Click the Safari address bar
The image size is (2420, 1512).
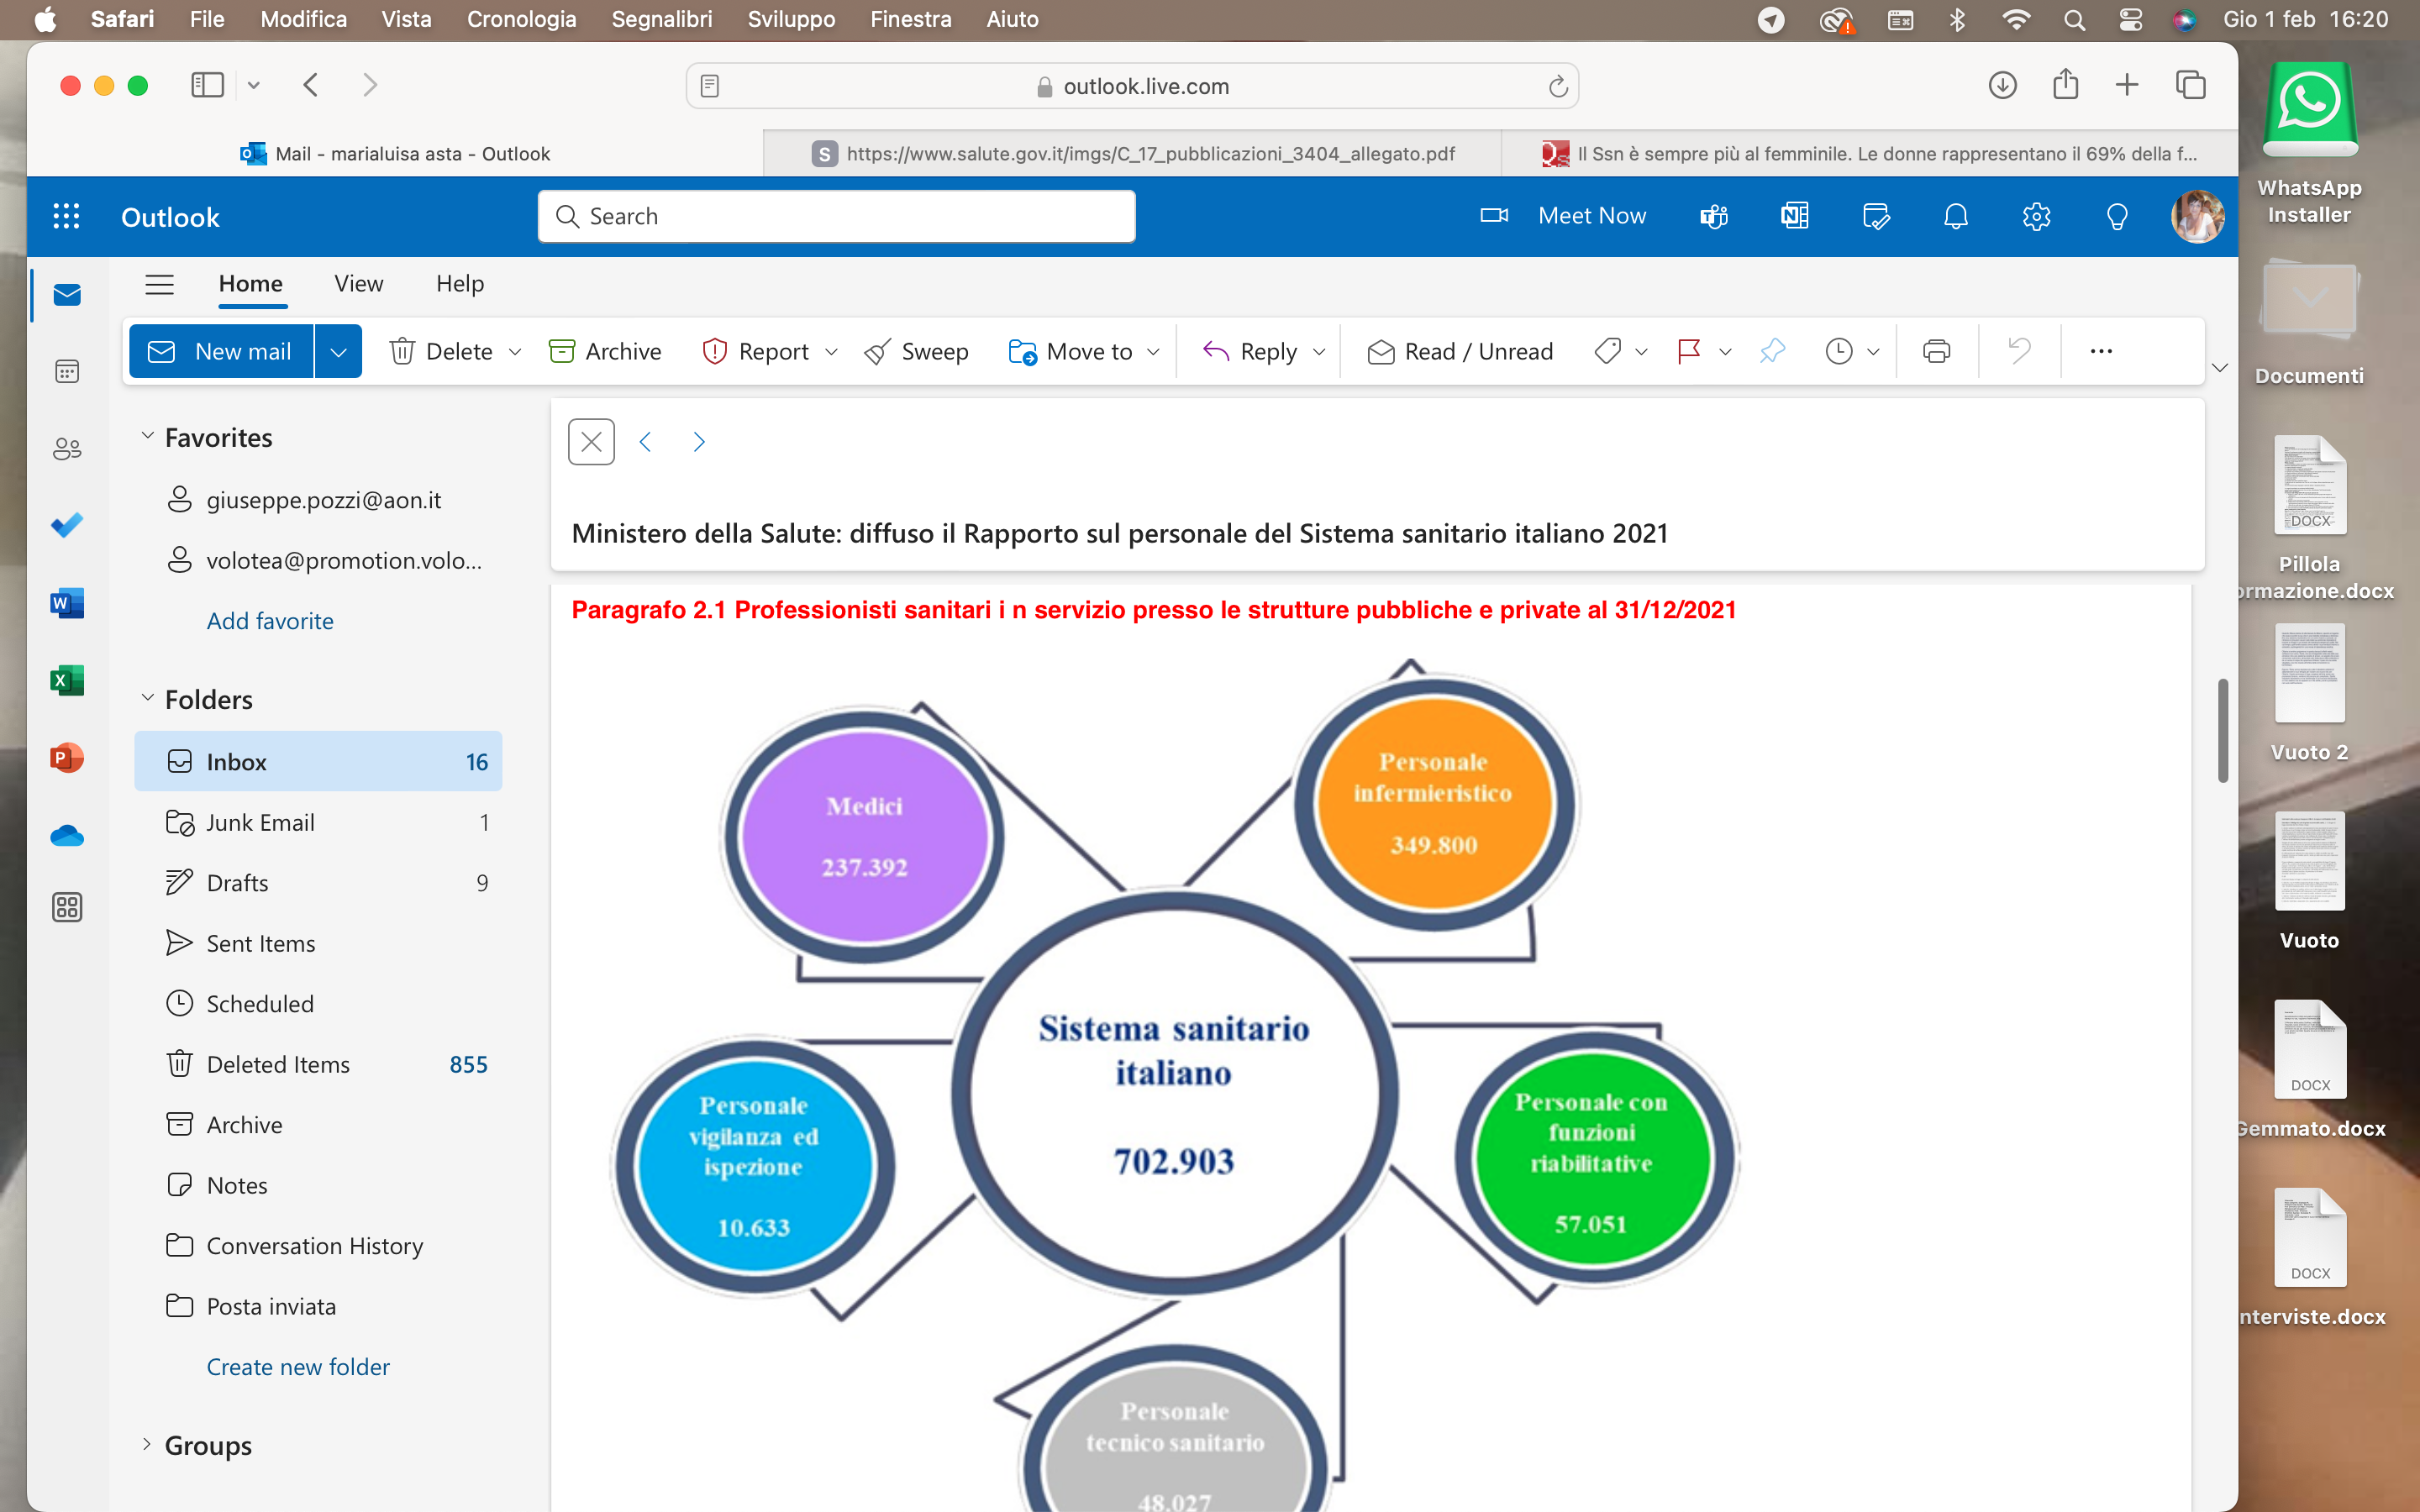(1132, 86)
